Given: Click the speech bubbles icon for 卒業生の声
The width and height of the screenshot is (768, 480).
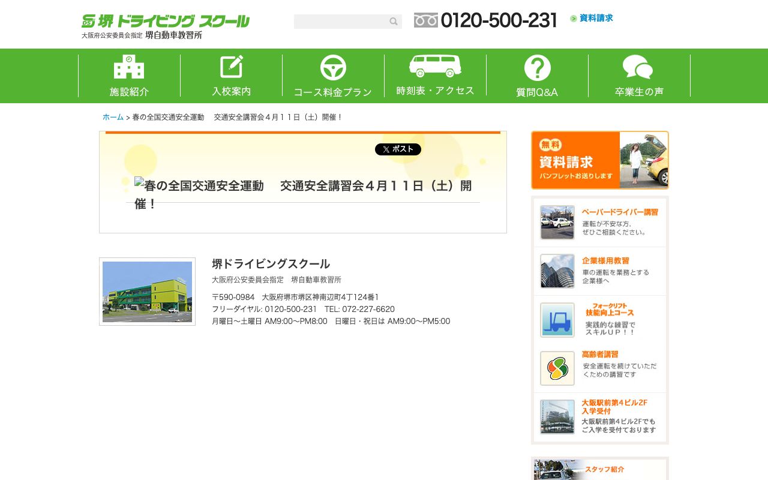Looking at the screenshot, I should [638, 67].
